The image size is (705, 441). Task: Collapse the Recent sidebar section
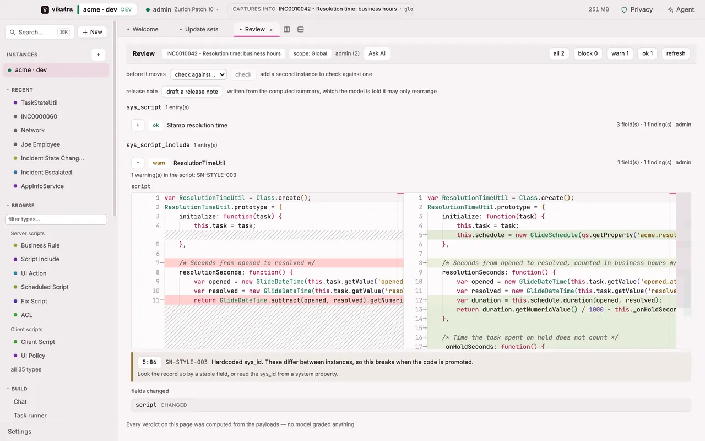tap(20, 90)
